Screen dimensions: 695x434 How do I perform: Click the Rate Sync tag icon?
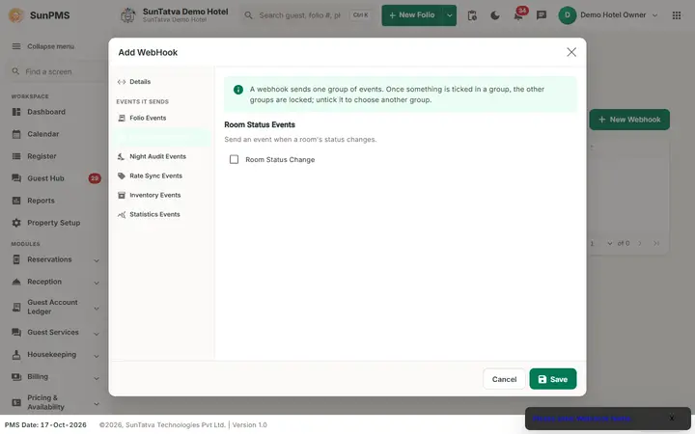[122, 176]
